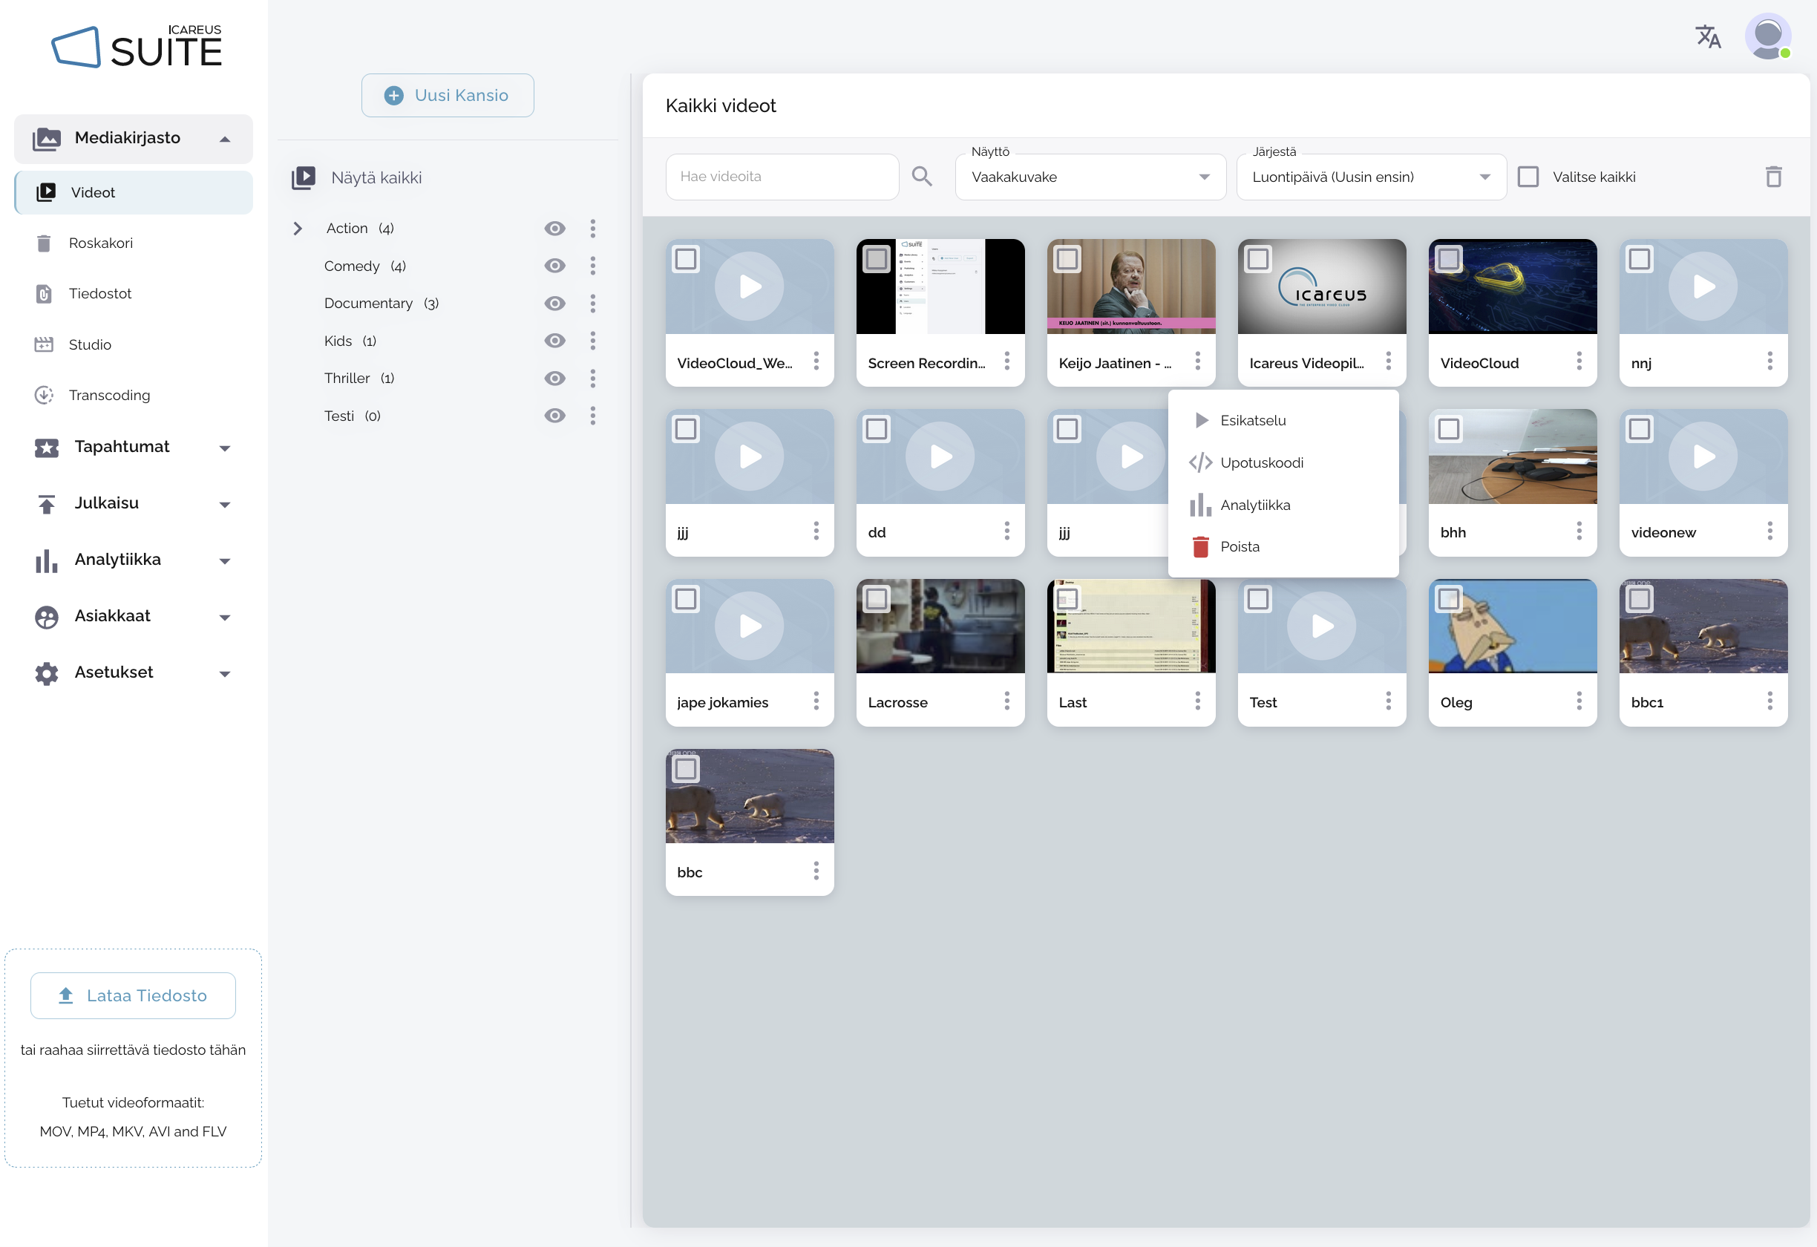Click the search magnifier icon
Viewport: 1817px width, 1247px height.
(922, 177)
